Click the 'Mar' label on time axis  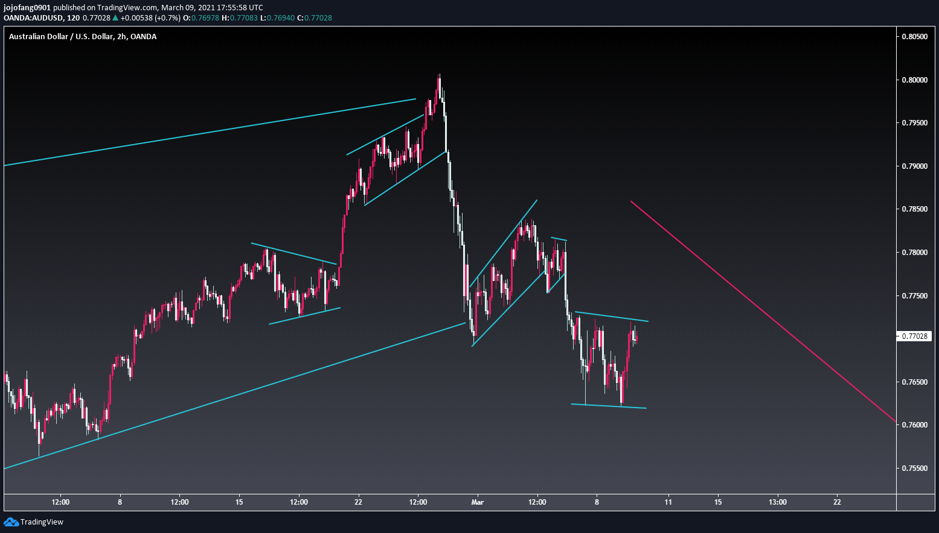click(478, 502)
